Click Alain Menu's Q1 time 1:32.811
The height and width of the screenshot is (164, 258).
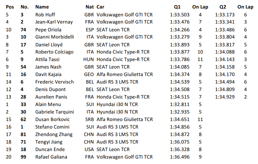pyautogui.click(x=180, y=104)
